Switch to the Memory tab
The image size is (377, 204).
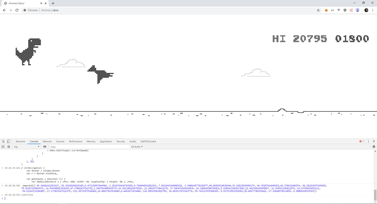tap(91, 141)
